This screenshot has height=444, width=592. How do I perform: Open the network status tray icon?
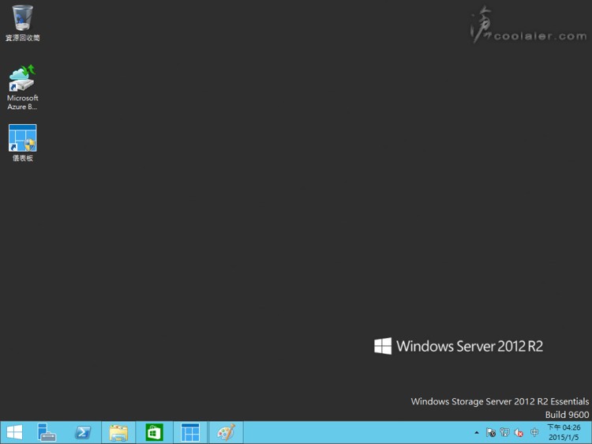pos(505,432)
